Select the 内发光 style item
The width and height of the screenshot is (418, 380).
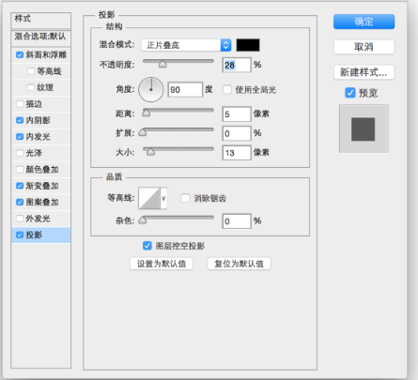click(x=40, y=137)
